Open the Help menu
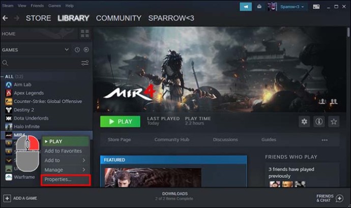 pos(69,6)
